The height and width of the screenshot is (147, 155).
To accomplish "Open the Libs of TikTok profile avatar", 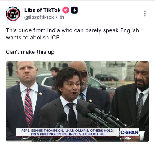I will [13, 14].
